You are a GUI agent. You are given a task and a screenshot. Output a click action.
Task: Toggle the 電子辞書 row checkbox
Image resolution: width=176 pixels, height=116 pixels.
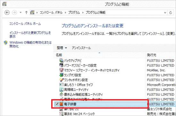57,104
